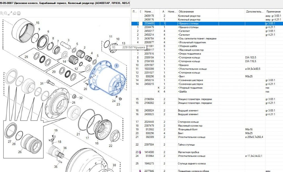The image size is (283, 172).
Task: Click callout number 26 in the diagram
Action: point(20,152)
